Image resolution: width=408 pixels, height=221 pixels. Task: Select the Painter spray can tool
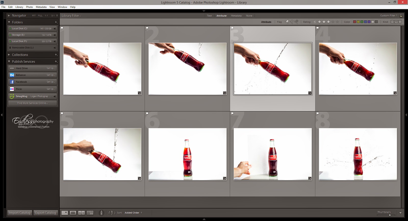point(101,213)
